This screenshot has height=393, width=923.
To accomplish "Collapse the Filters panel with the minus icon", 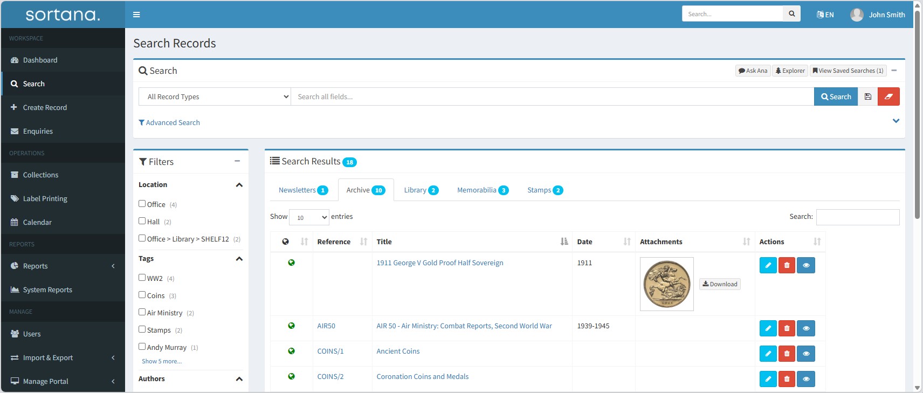I will (237, 161).
